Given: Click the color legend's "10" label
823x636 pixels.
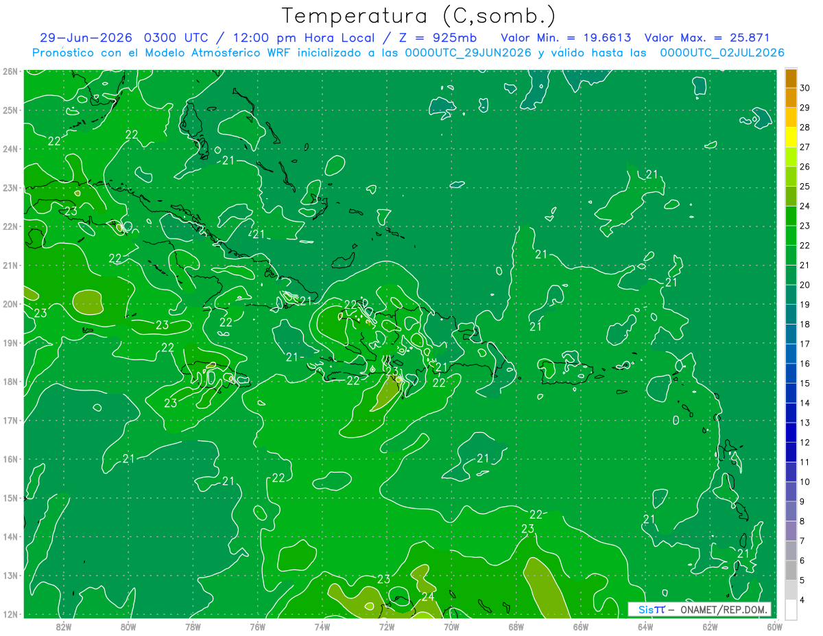Looking at the screenshot, I should (804, 482).
